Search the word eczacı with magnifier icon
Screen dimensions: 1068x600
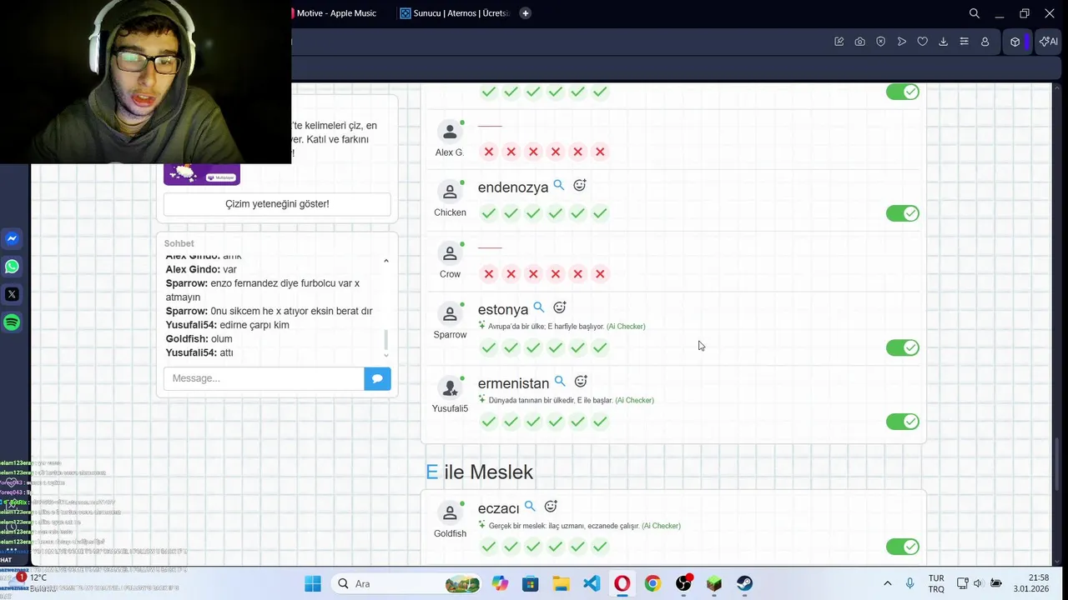click(x=530, y=507)
